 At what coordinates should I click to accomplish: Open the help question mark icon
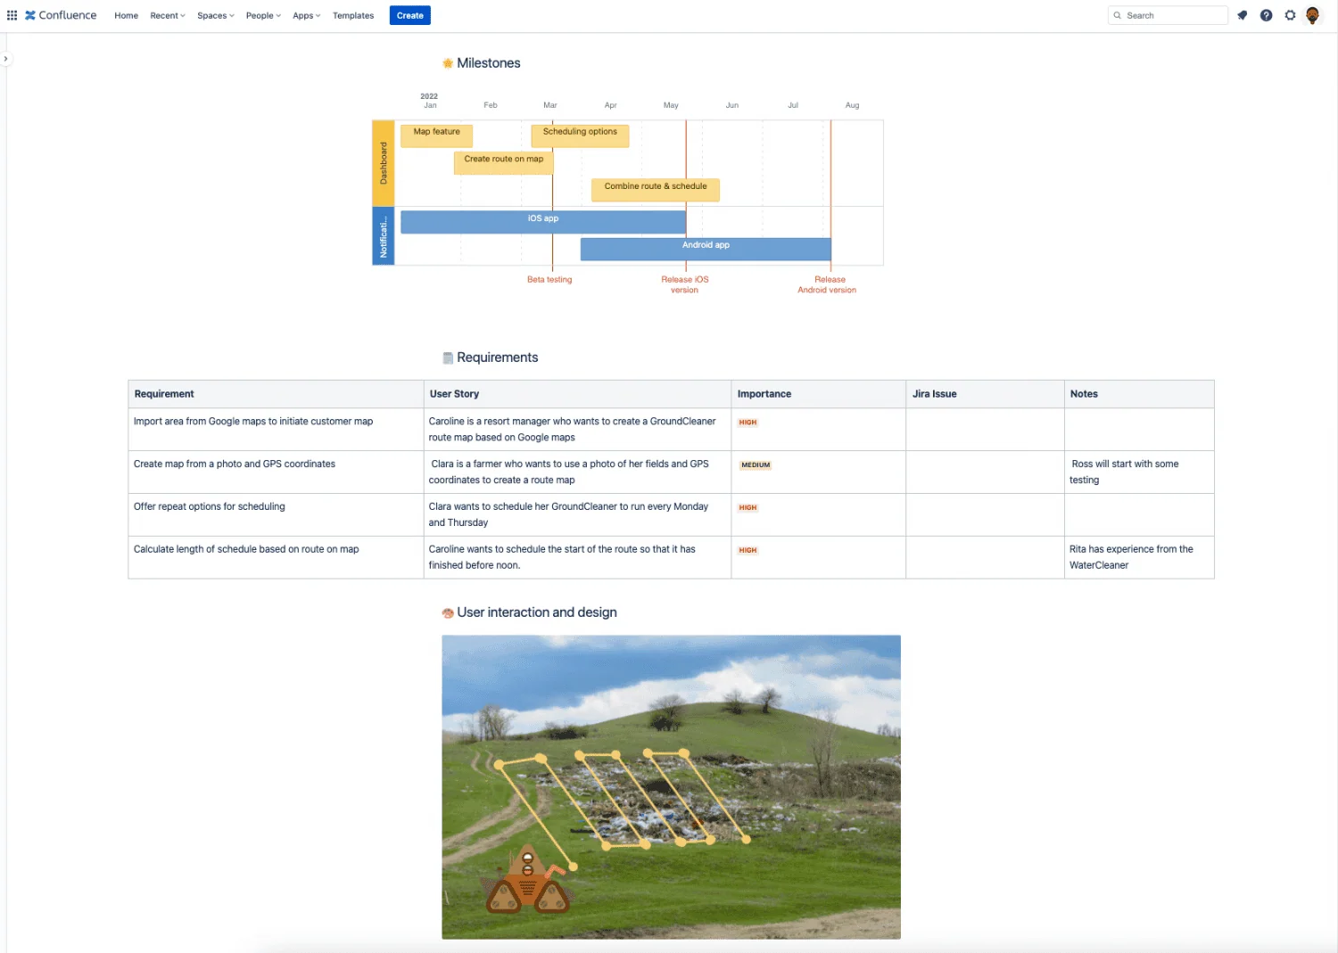coord(1266,15)
